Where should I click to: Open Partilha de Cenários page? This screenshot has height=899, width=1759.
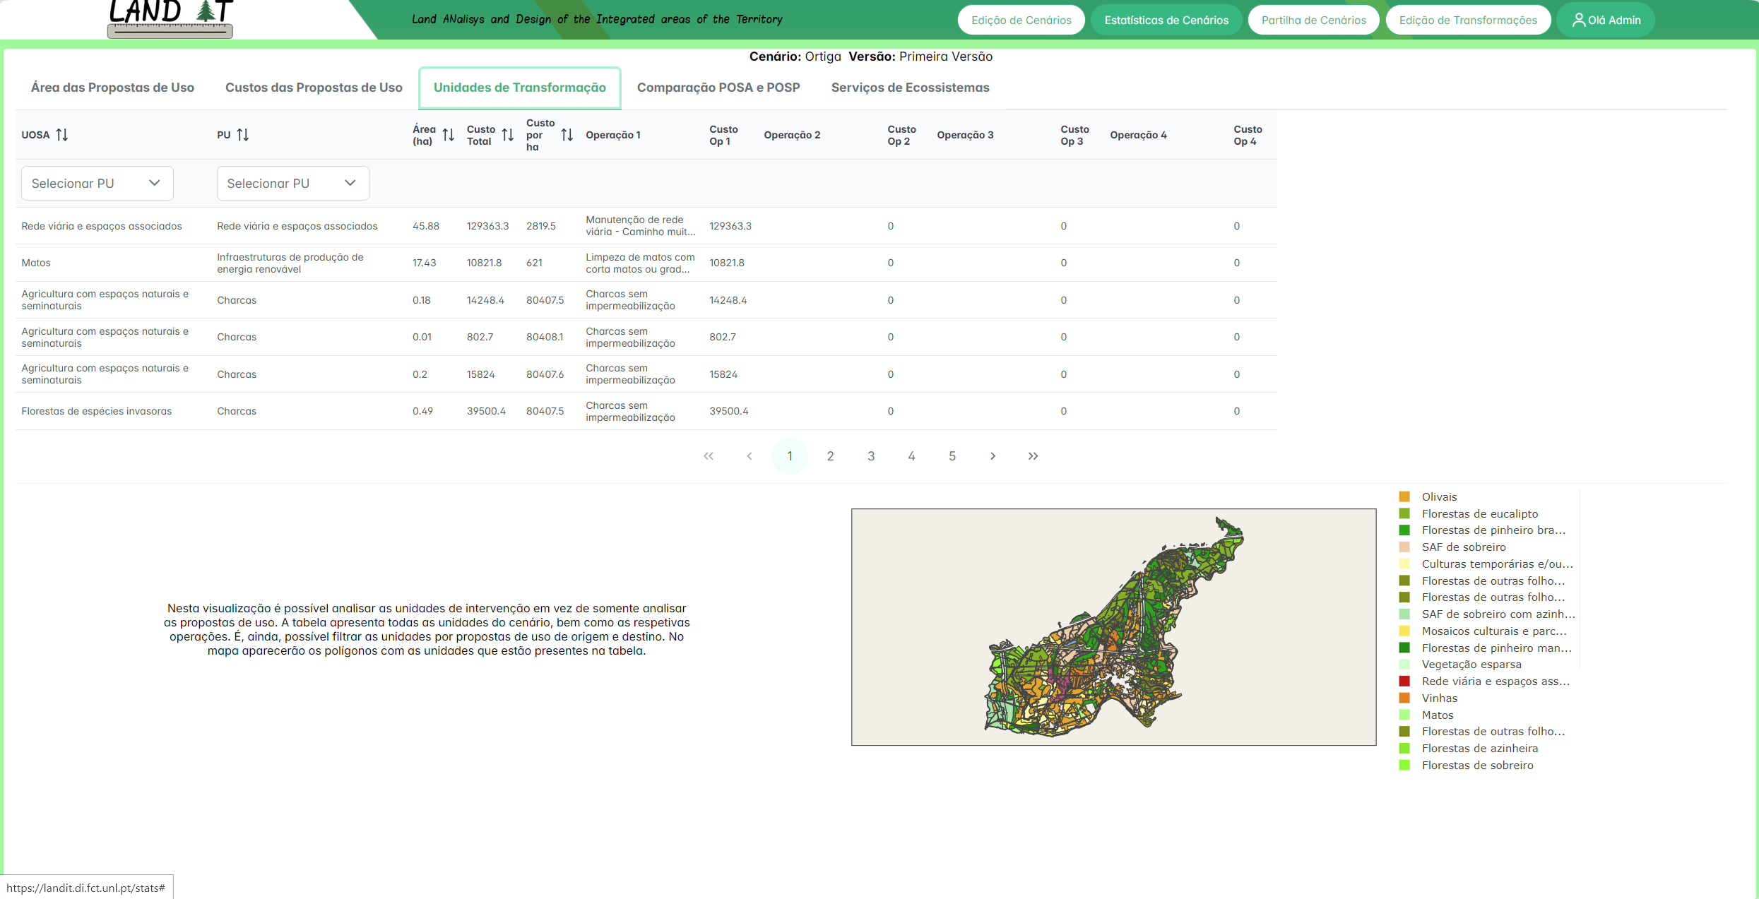[x=1313, y=20]
